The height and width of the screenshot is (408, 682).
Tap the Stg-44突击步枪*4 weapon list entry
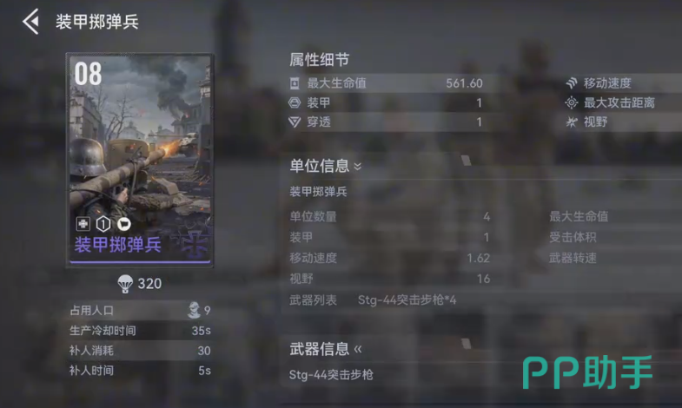[x=407, y=299]
